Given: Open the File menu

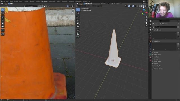Looking at the screenshot, I should (x=4, y=1).
